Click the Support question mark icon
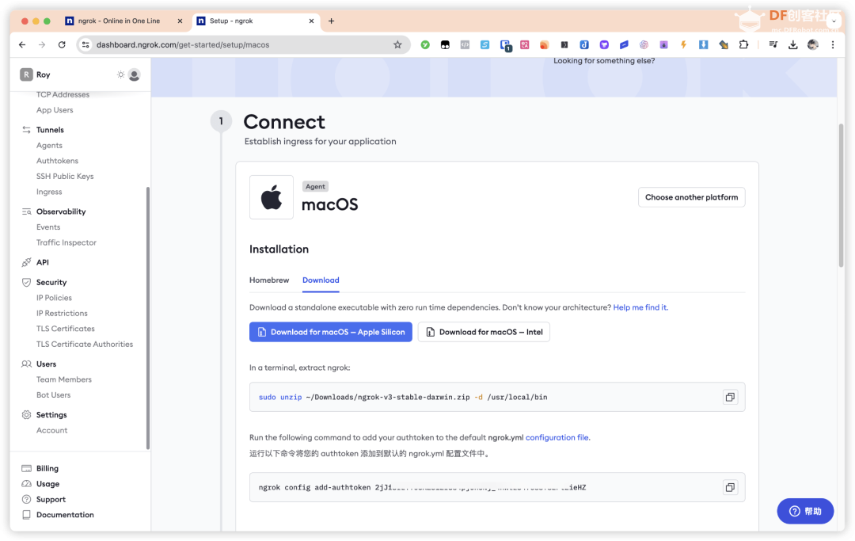 pos(26,499)
